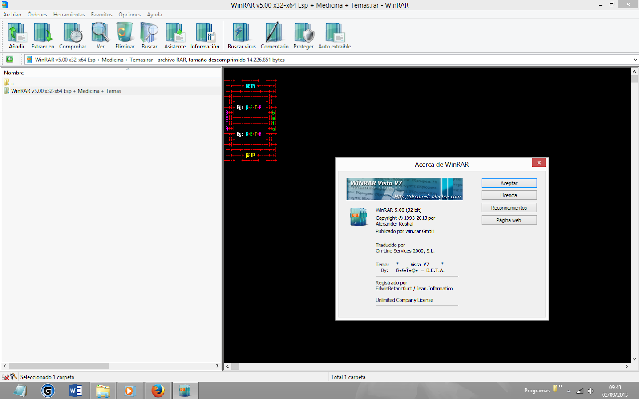639x399 pixels.
Task: Click the drive icon in status bar
Action: click(x=5, y=377)
